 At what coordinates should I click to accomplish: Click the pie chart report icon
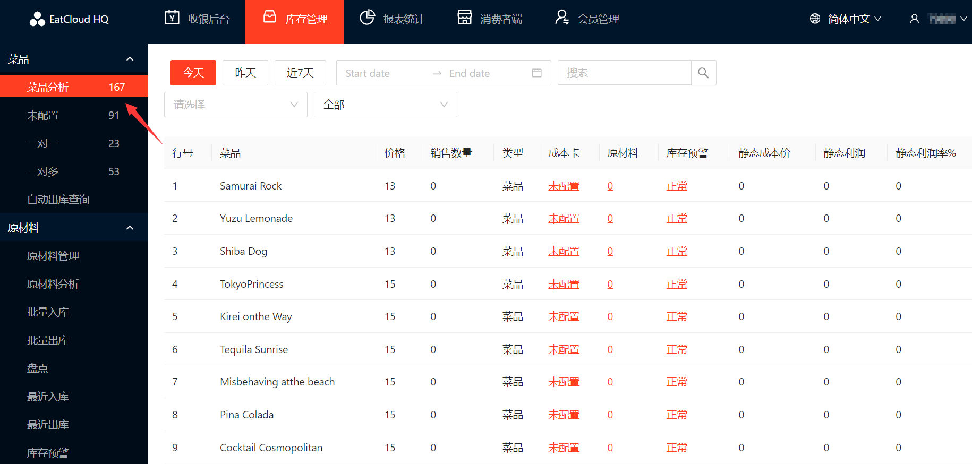[367, 18]
